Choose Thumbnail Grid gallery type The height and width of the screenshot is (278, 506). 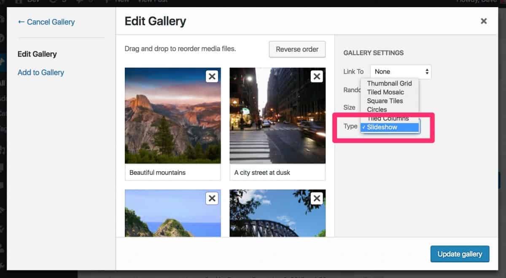(x=390, y=83)
